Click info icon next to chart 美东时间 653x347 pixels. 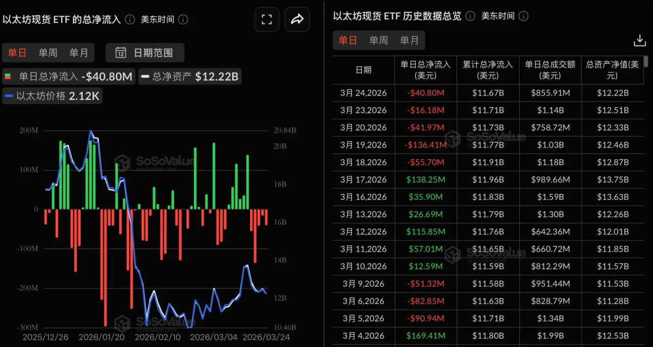pyautogui.click(x=183, y=19)
